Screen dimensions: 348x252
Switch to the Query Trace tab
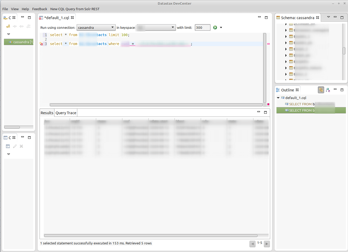point(66,113)
